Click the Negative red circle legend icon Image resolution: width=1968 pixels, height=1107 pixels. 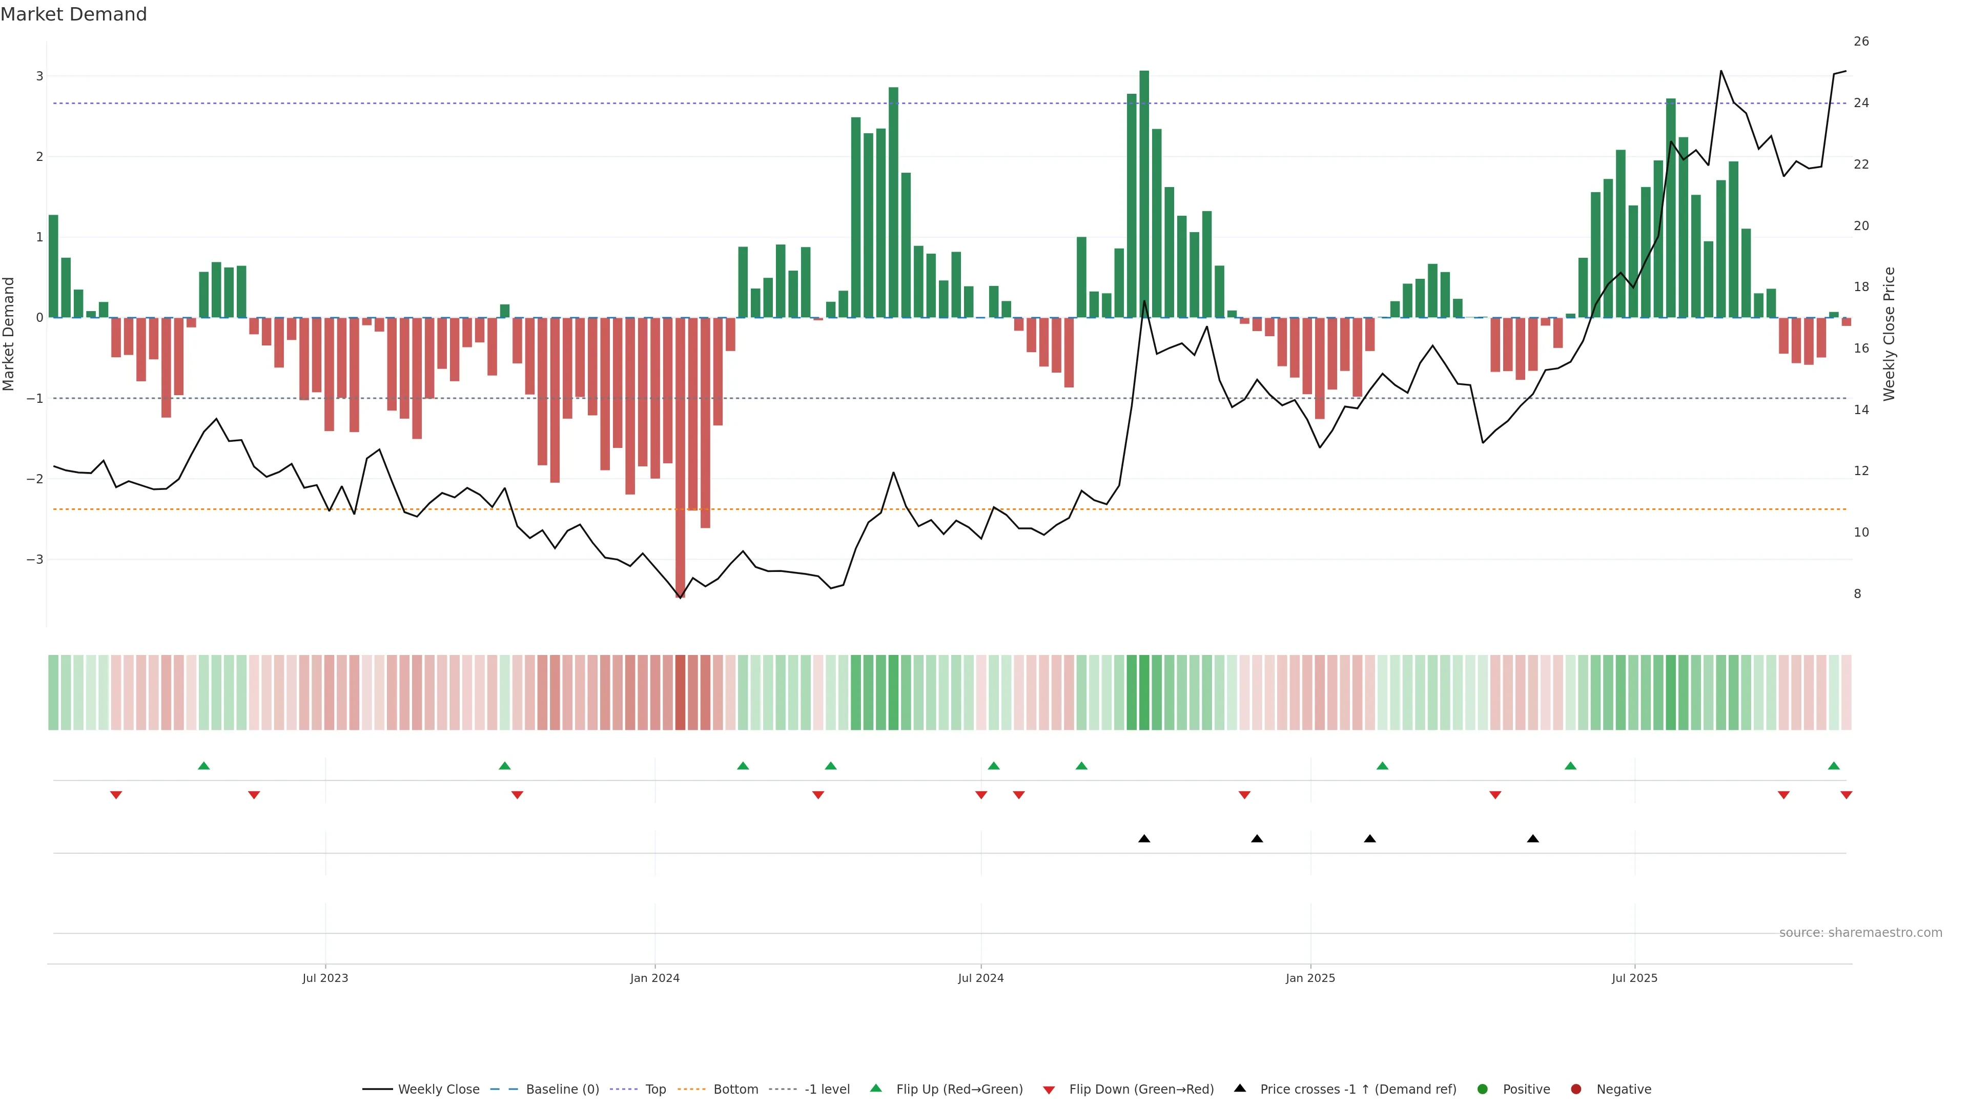click(1576, 1090)
